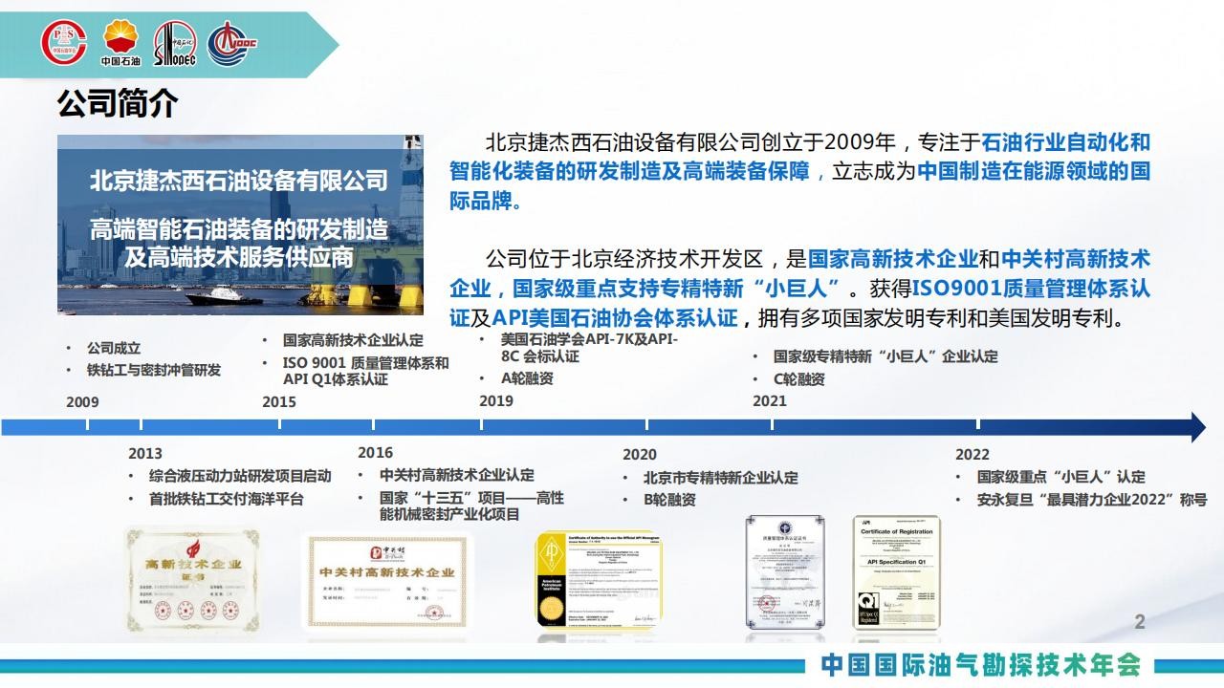Select the bullet 综合液压动力站研发项目启动
Image resolution: width=1224 pixels, height=688 pixels.
[241, 476]
